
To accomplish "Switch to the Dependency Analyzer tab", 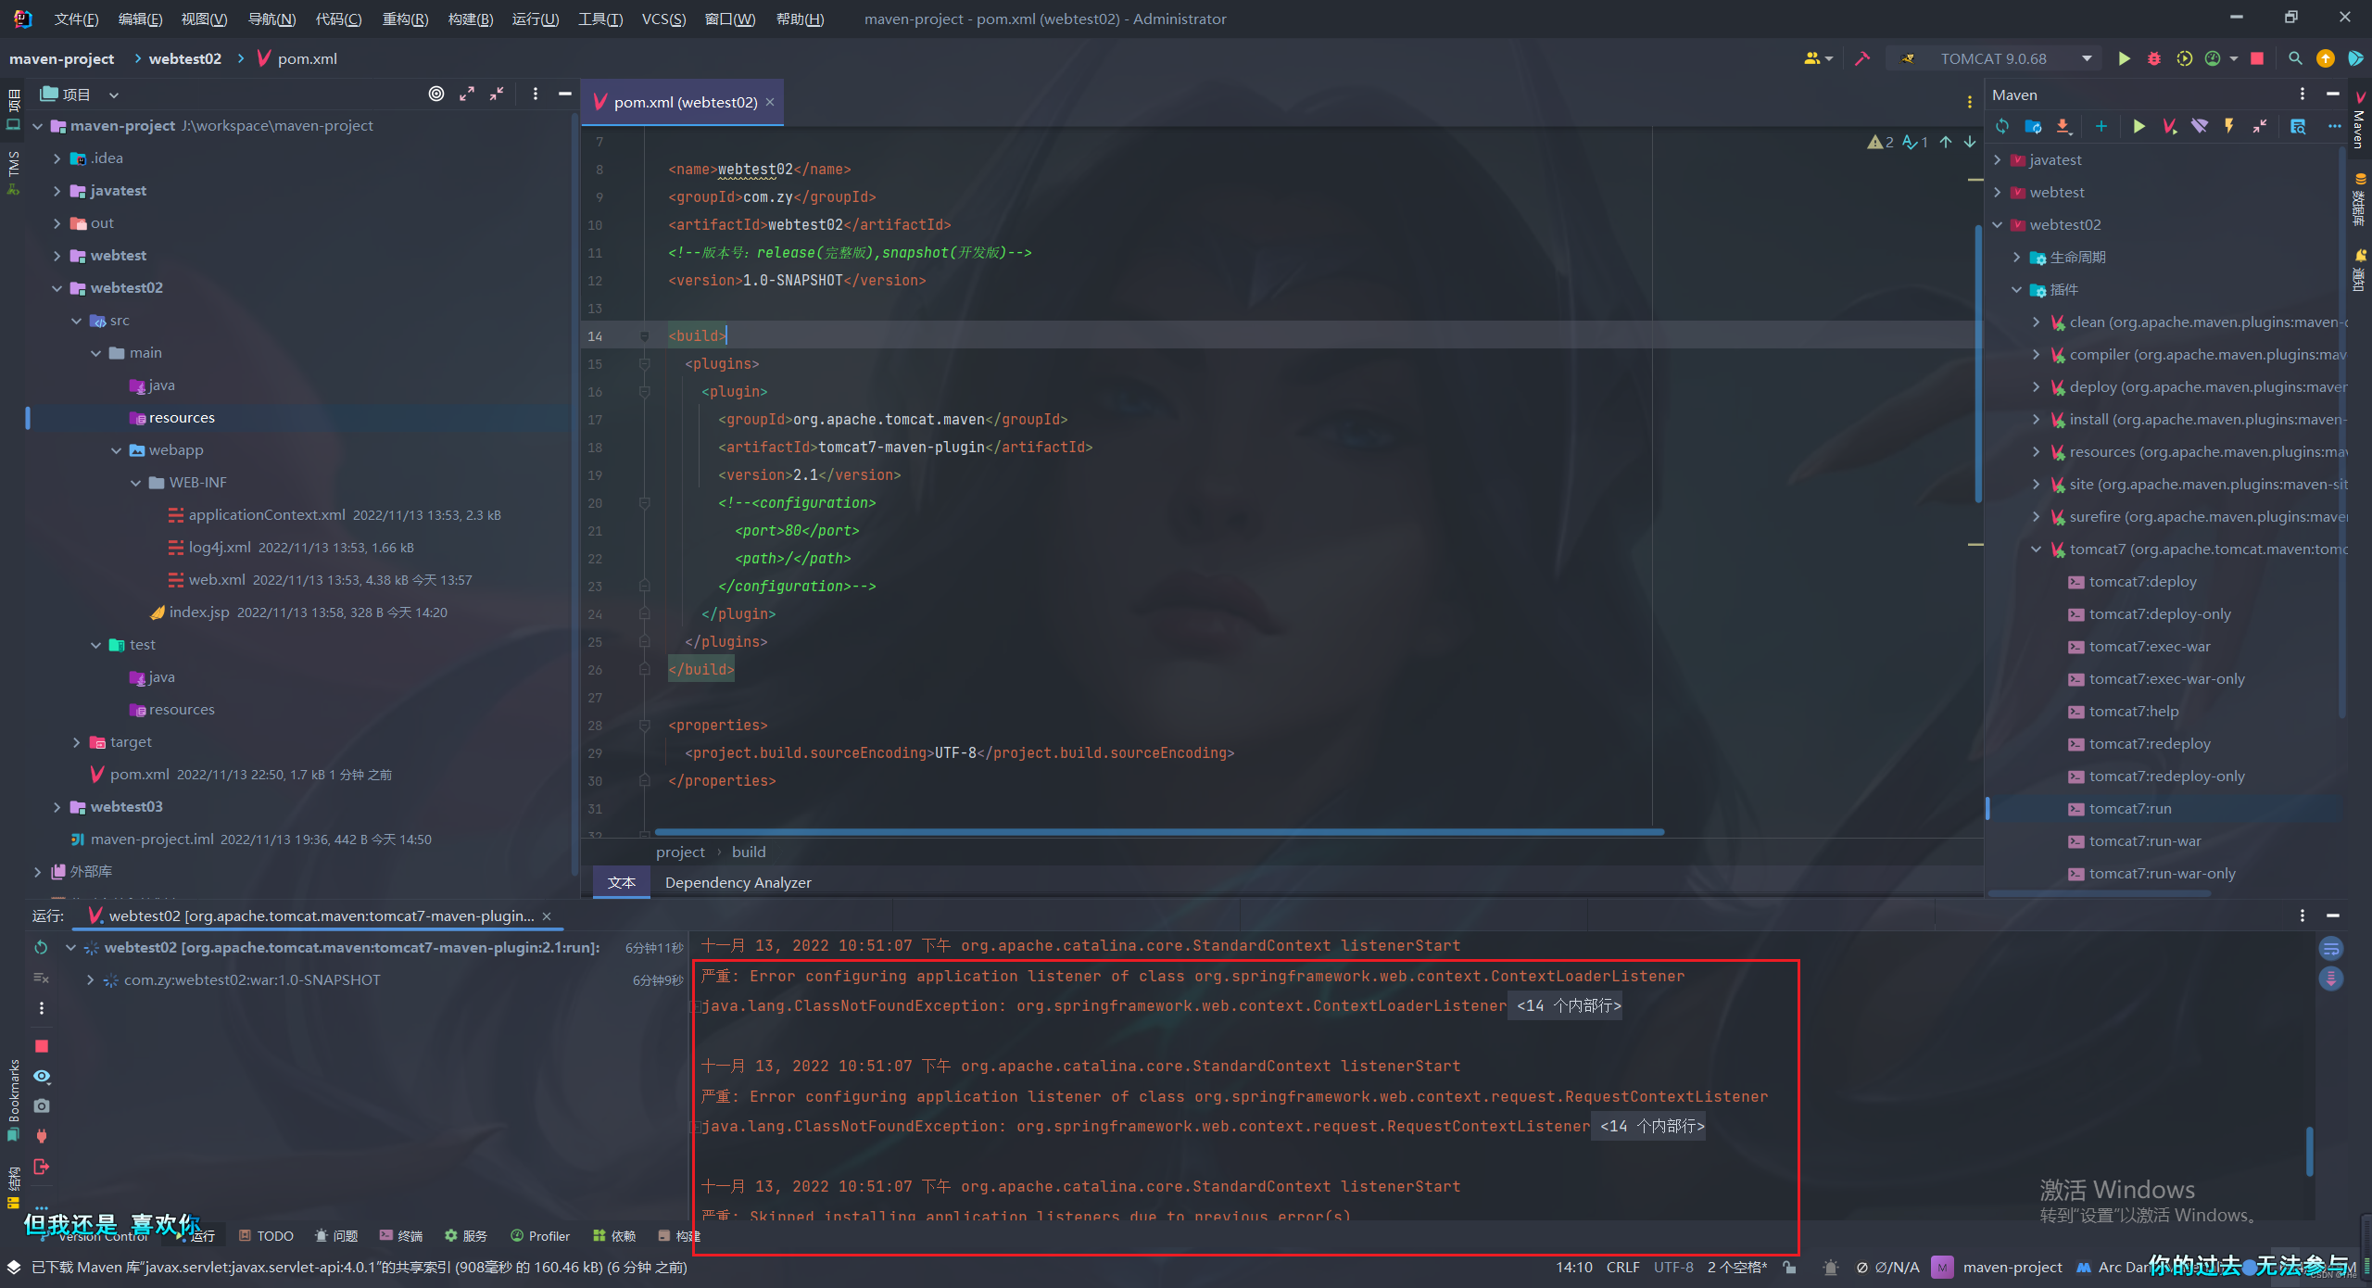I will (738, 882).
